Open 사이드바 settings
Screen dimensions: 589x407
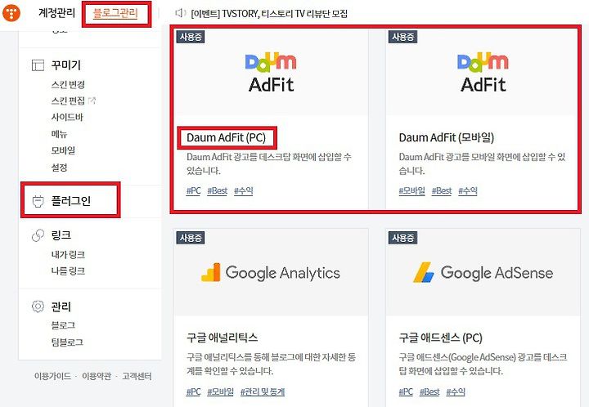click(x=67, y=117)
